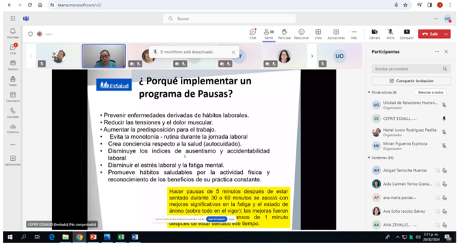Collapse the Moderadores section

click(x=369, y=92)
